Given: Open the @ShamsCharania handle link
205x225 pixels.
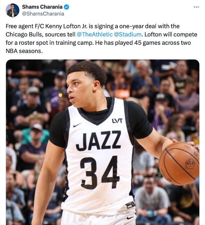Looking at the screenshot, I should click(43, 14).
